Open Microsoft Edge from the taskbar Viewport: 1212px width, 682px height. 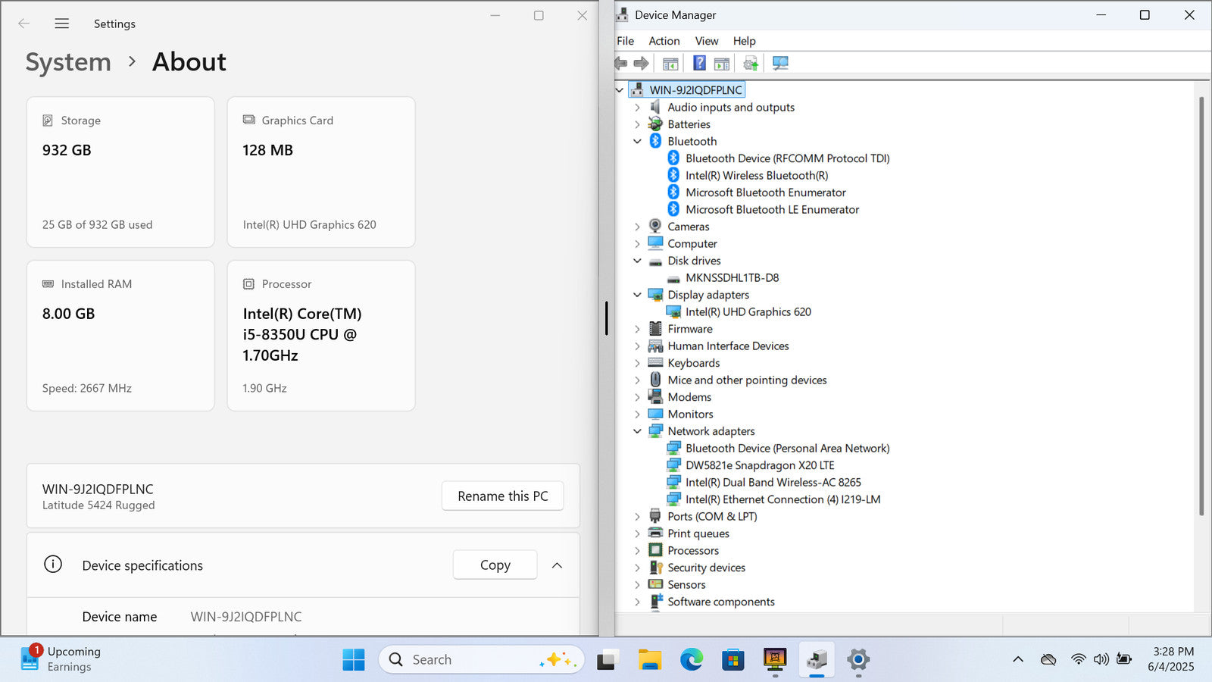[x=691, y=660]
